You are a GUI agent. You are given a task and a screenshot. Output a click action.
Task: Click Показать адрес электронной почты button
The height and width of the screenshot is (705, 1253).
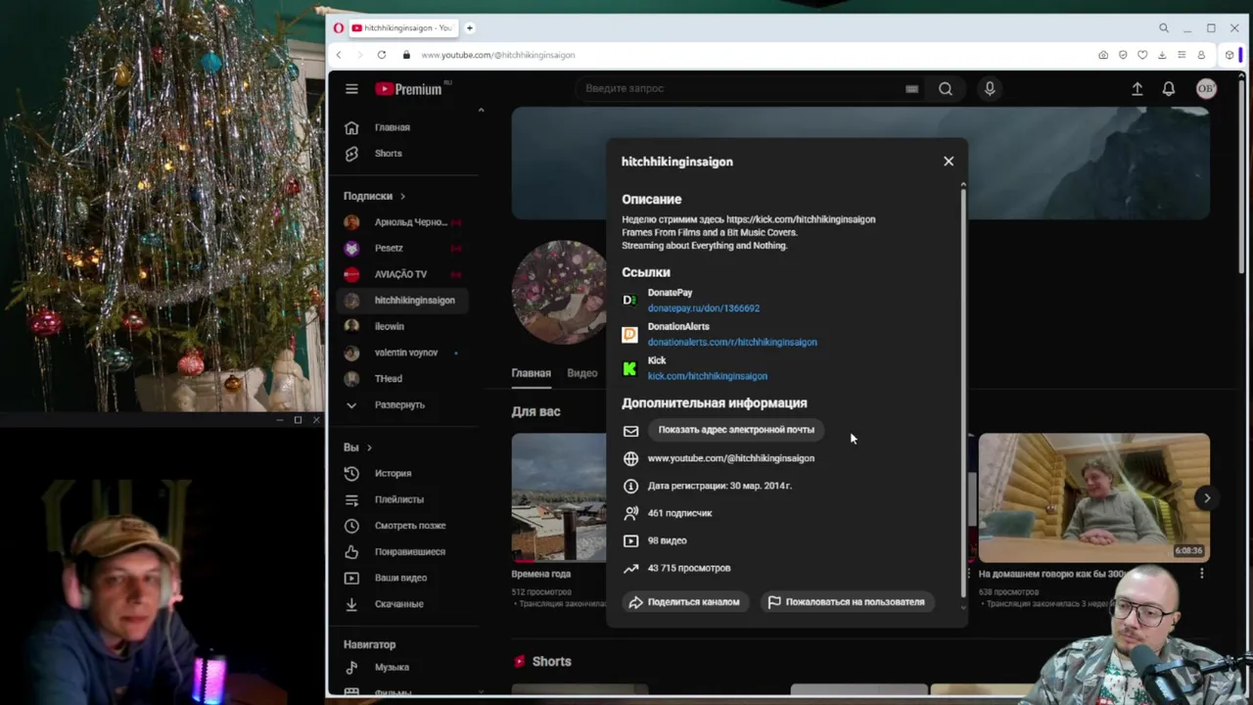[x=736, y=430]
